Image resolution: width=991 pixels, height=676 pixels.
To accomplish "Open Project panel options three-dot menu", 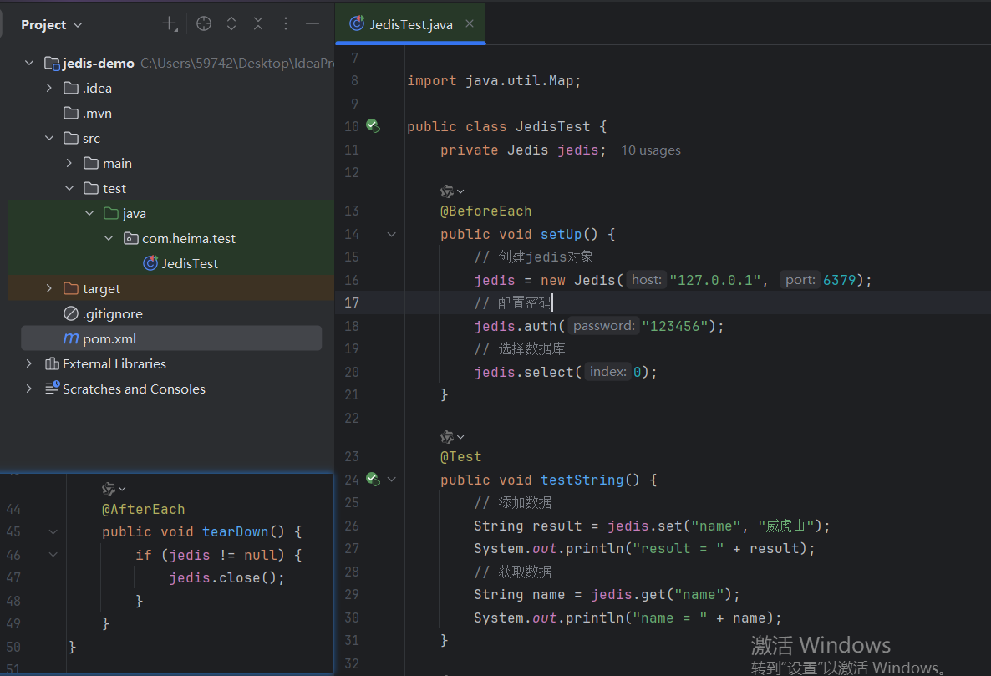I will tap(286, 24).
